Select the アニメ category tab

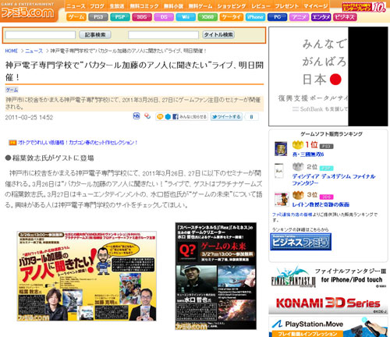(299, 17)
